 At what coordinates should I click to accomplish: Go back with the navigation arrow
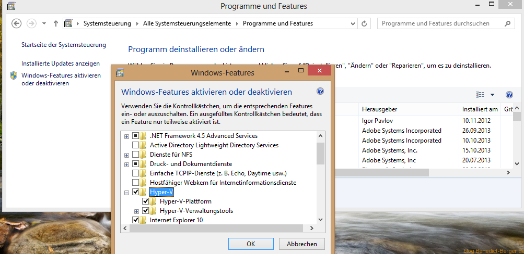click(16, 23)
